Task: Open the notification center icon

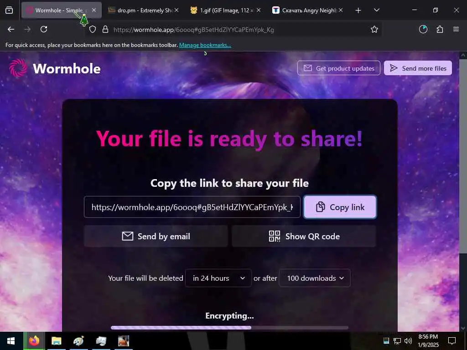Action: [x=452, y=341]
